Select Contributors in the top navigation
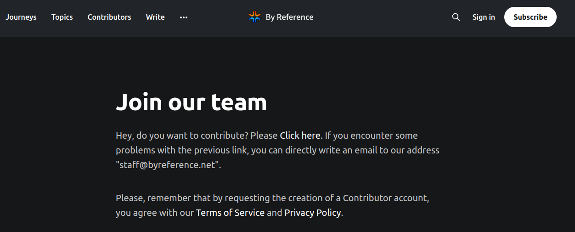The height and width of the screenshot is (232, 575). [x=109, y=17]
